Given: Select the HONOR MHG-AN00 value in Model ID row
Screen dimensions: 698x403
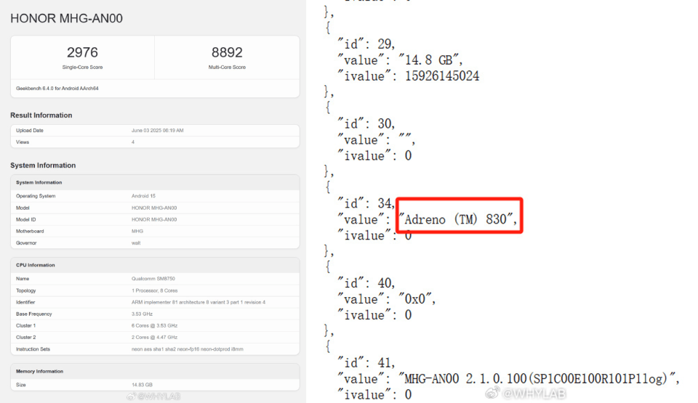Looking at the screenshot, I should pyautogui.click(x=154, y=219).
